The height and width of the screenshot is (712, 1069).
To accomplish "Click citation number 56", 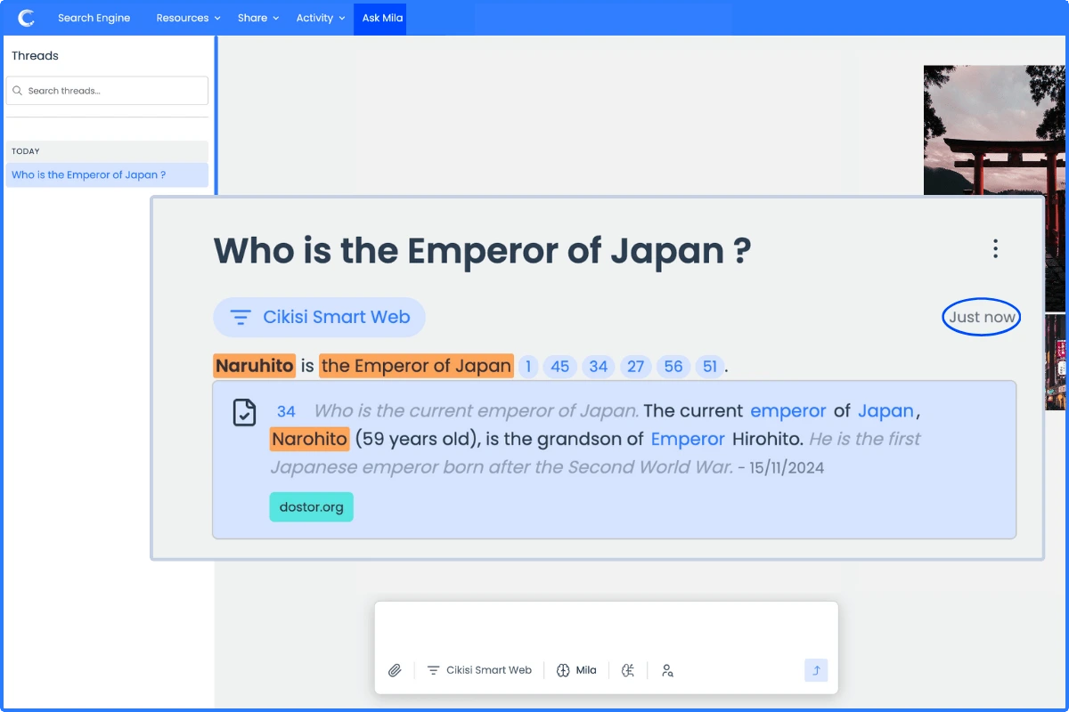I will point(673,366).
